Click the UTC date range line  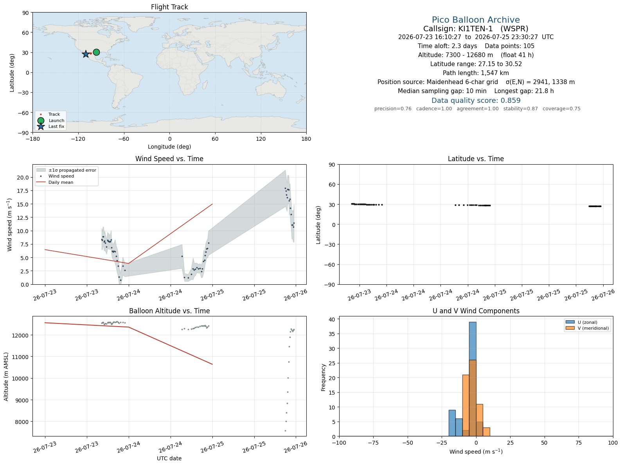476,37
